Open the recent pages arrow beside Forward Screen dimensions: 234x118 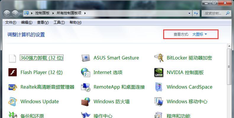pyautogui.click(x=21, y=14)
